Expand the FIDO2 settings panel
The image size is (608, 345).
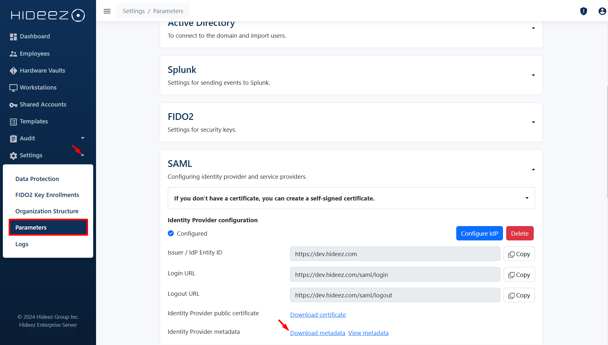point(533,122)
